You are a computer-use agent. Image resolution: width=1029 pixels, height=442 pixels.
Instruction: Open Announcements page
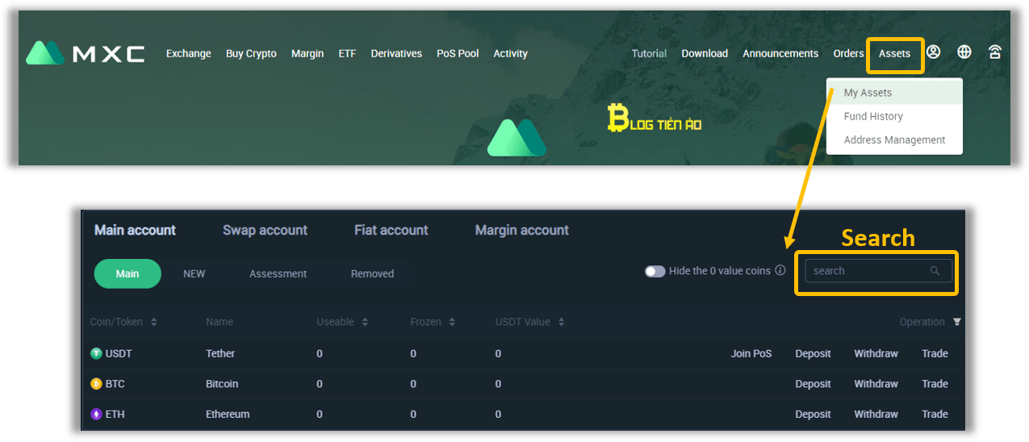click(780, 53)
